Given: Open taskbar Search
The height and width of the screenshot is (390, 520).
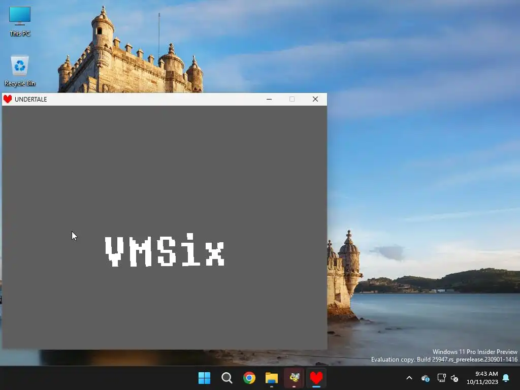Looking at the screenshot, I should (227, 378).
